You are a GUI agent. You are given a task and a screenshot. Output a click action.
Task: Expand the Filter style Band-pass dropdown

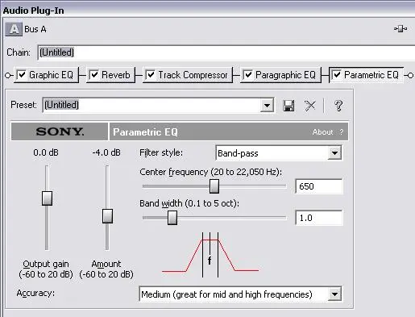(334, 153)
